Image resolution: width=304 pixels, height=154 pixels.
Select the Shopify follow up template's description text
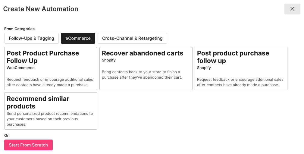tap(240, 82)
